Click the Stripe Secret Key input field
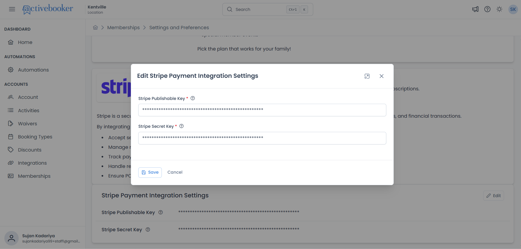The width and height of the screenshot is (521, 249). tap(262, 138)
